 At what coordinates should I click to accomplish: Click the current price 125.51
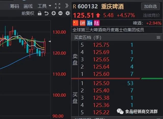(84, 15)
